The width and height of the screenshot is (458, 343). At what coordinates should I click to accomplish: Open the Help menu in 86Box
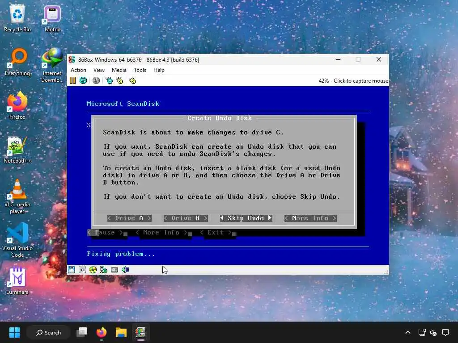point(159,70)
